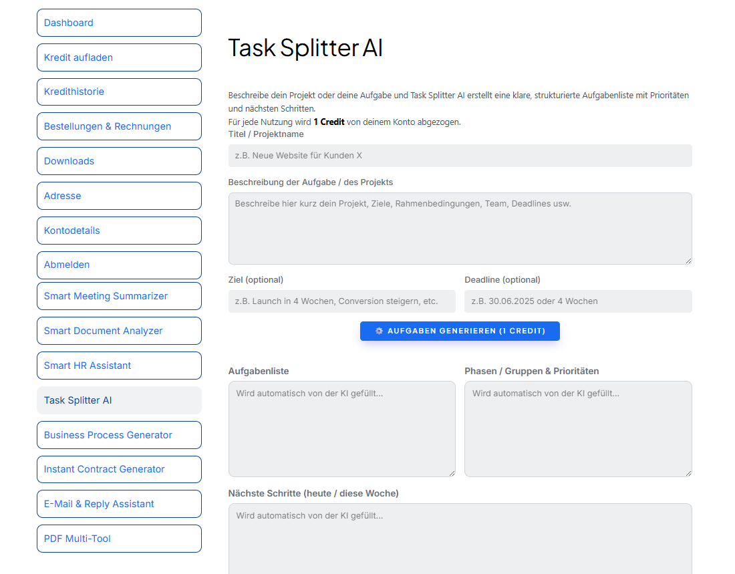735x574 pixels.
Task: Navigate to Downloads
Action: click(x=119, y=161)
